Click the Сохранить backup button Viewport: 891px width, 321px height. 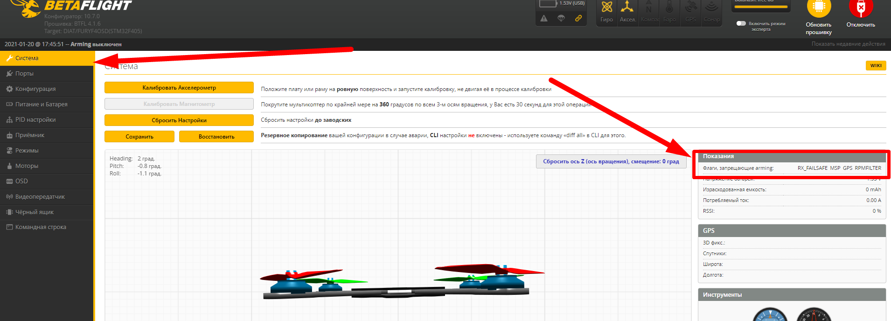tap(139, 137)
